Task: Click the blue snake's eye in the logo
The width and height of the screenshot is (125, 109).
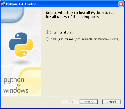Action: (18, 35)
